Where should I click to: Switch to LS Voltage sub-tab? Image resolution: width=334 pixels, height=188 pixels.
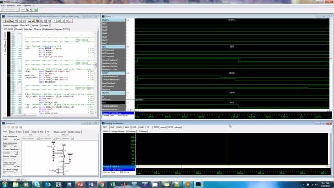point(142,131)
